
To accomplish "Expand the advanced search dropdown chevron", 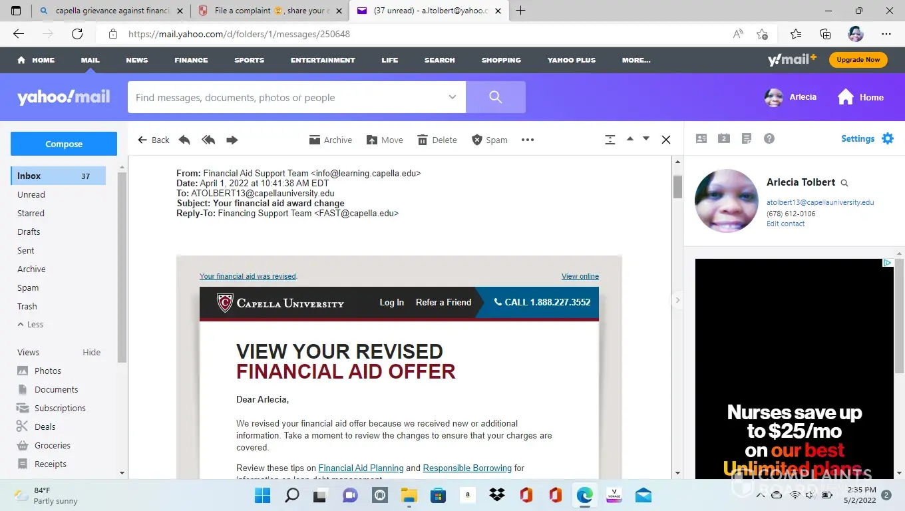I will point(452,97).
